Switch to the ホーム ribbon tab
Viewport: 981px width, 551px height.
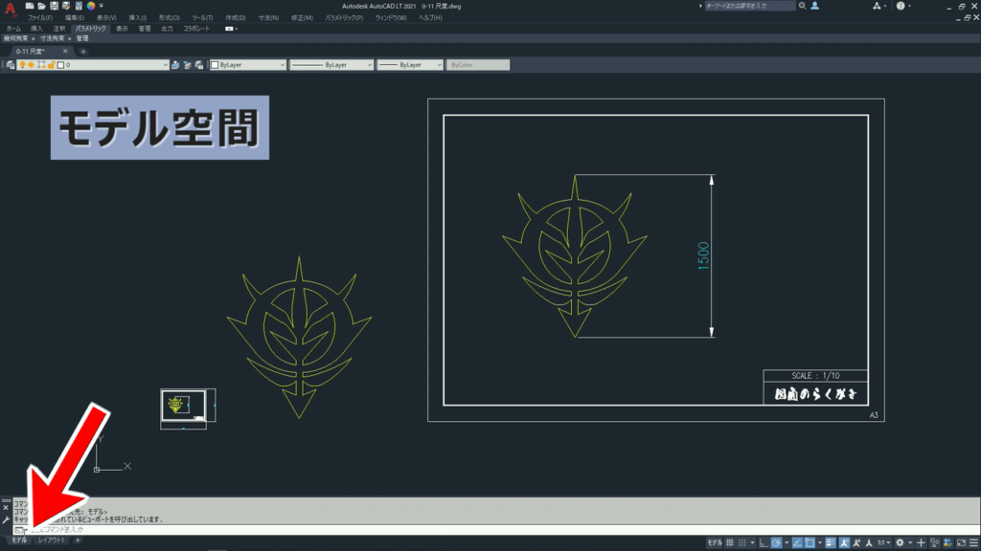point(13,29)
